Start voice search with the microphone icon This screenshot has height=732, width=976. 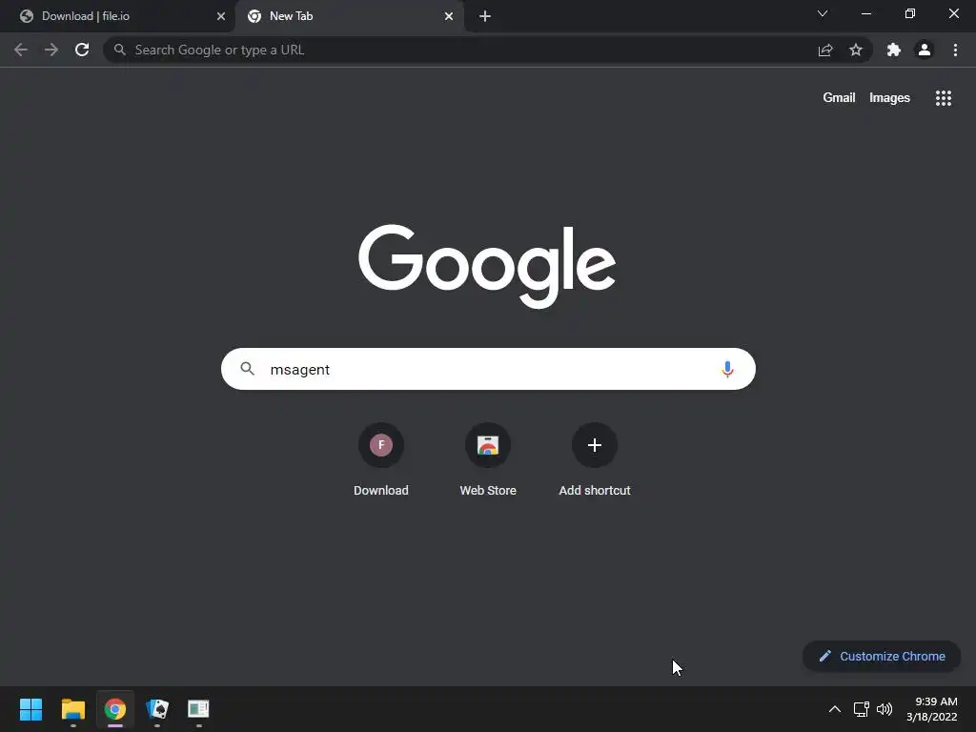[727, 369]
